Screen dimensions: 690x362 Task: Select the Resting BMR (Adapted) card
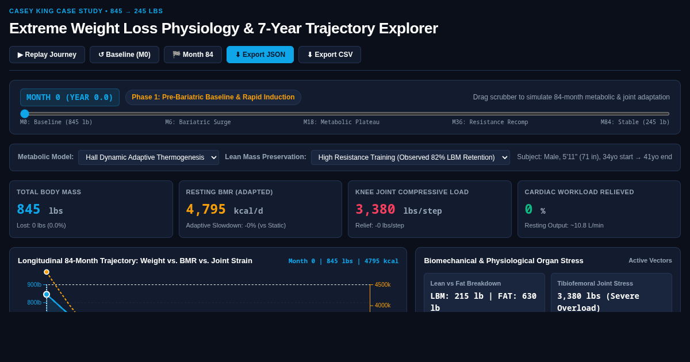260,209
